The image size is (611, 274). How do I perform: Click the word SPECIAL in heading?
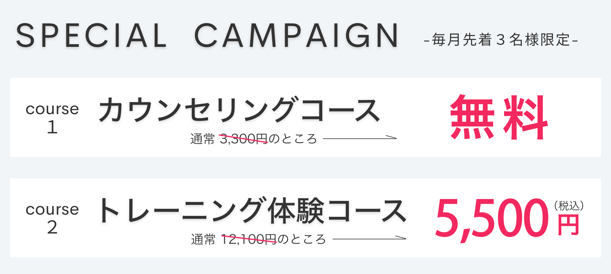[x=91, y=36]
